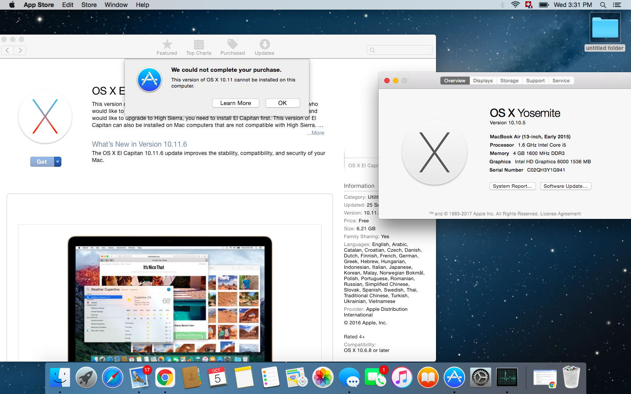The width and height of the screenshot is (631, 394).
Task: Click the App Store search field
Action: tap(400, 50)
